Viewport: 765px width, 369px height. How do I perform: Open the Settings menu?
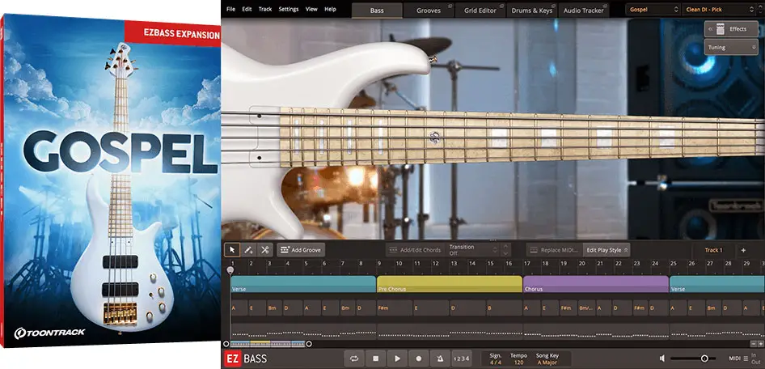(288, 9)
